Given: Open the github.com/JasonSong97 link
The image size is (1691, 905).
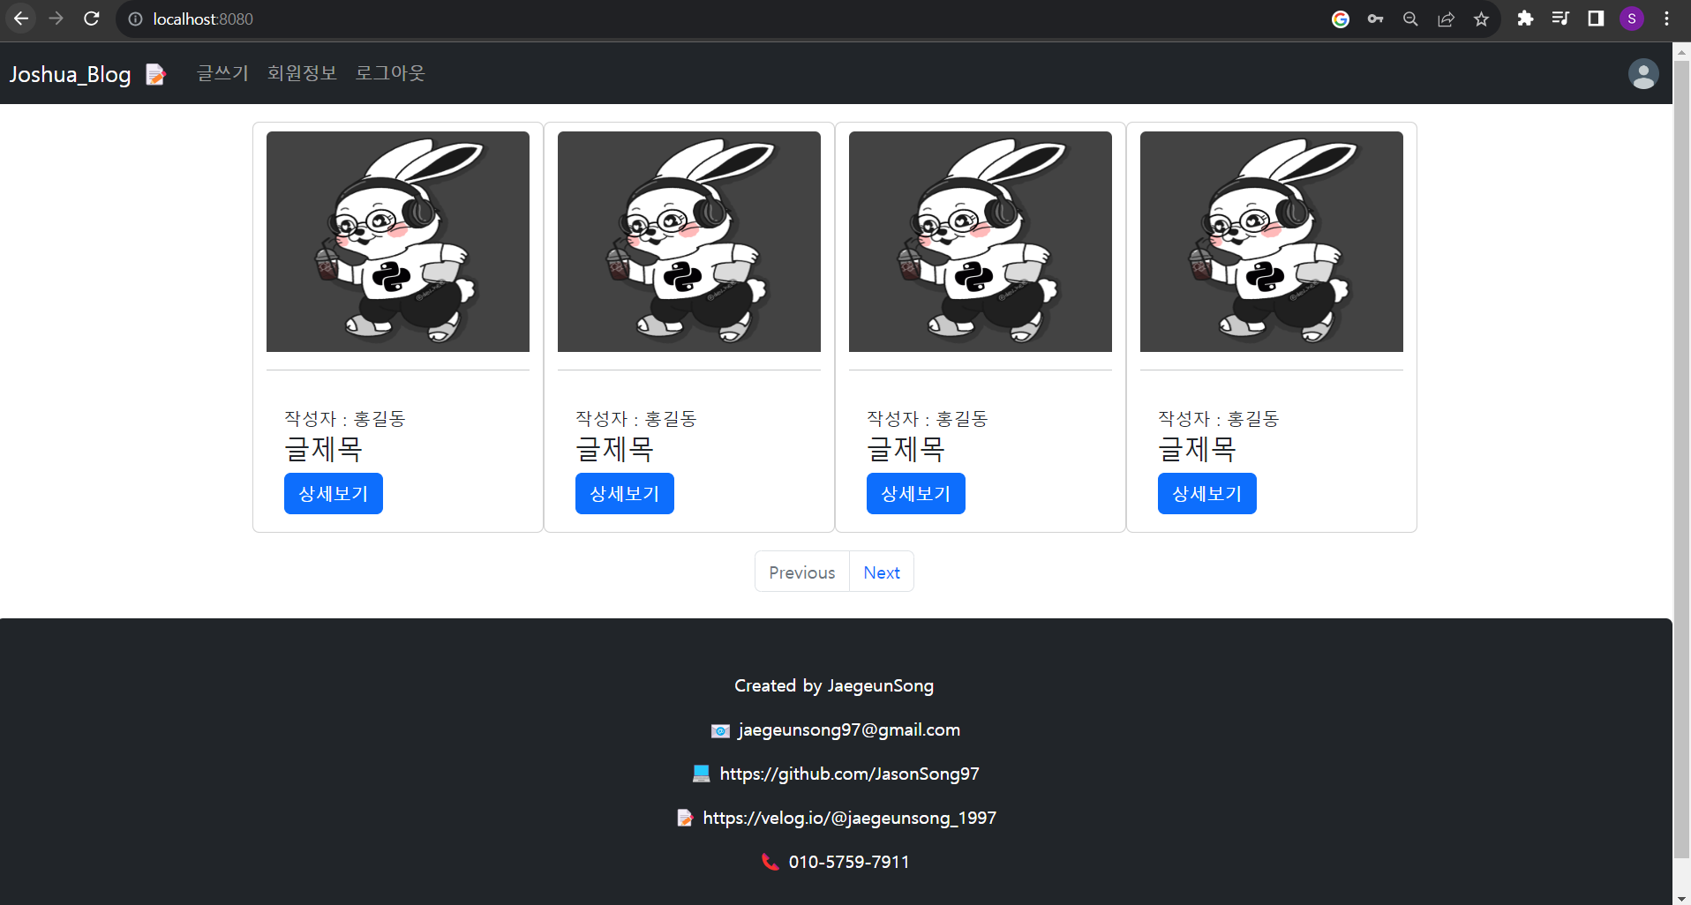Looking at the screenshot, I should point(849,774).
